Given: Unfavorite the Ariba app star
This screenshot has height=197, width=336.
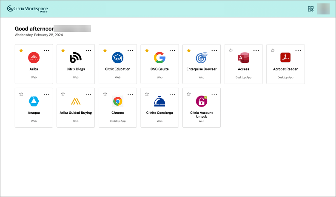Looking at the screenshot, I should pos(21,51).
